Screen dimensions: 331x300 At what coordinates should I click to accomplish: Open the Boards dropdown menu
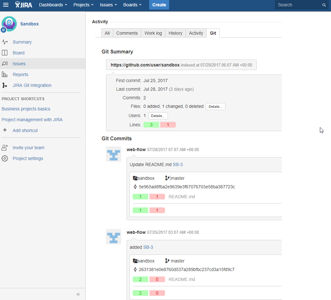click(x=132, y=5)
